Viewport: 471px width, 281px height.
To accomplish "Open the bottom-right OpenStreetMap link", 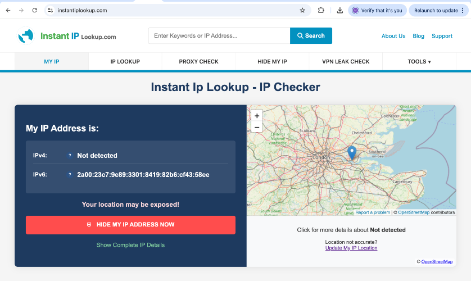I will [437, 262].
